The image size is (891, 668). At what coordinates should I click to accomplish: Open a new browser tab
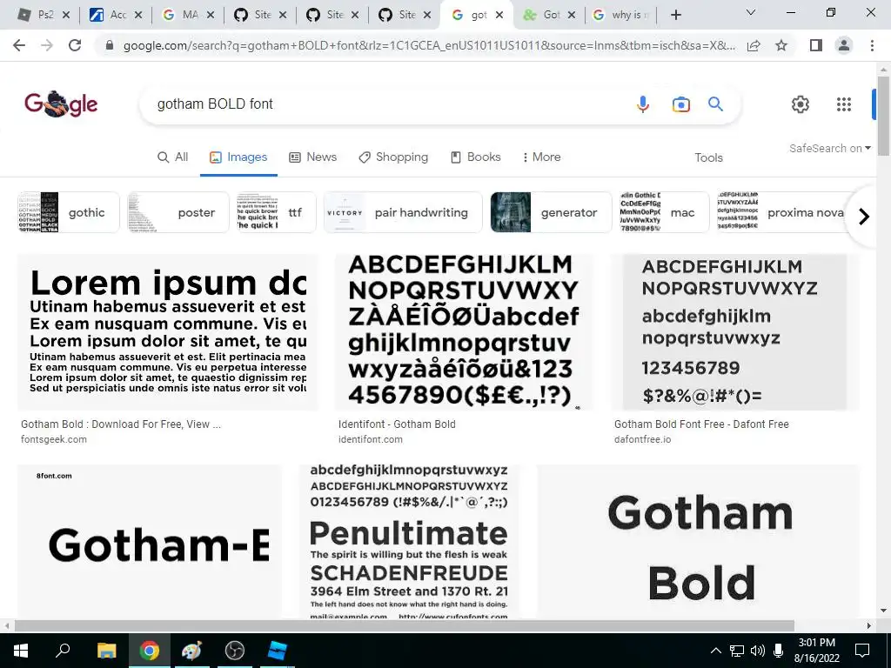coord(675,15)
